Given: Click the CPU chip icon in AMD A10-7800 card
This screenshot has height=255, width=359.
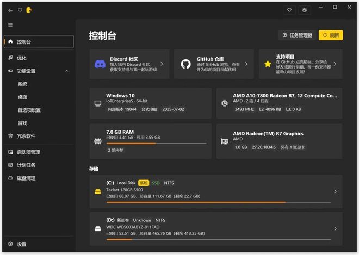Looking at the screenshot, I should (225, 103).
